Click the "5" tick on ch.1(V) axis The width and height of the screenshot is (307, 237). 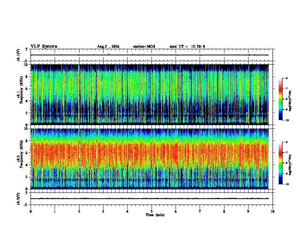[x=27, y=49]
